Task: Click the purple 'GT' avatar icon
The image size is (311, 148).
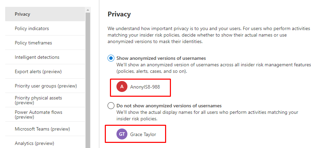Action: coord(122,134)
